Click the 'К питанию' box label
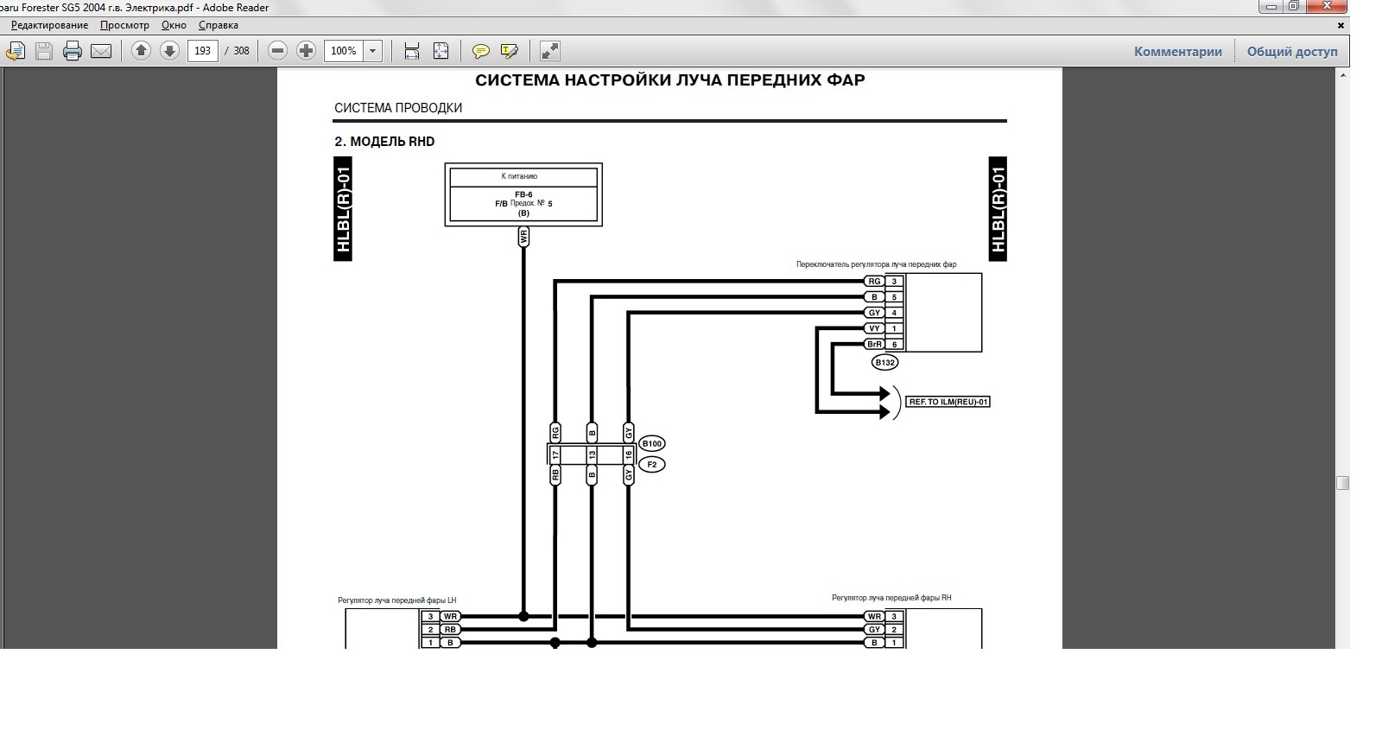The width and height of the screenshot is (1382, 743). (x=519, y=176)
